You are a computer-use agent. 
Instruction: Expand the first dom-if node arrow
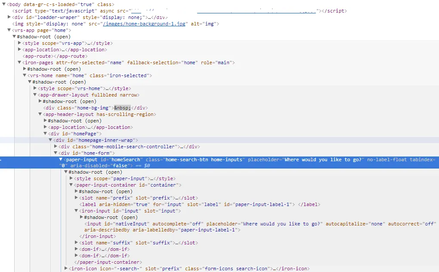pos(76,249)
